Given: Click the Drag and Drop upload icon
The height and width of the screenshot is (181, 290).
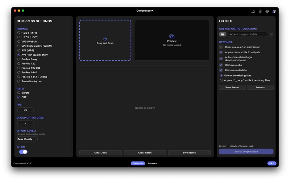Looking at the screenshot, I should tap(105, 39).
